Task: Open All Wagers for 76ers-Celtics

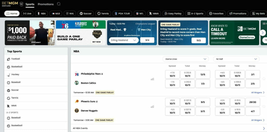Action: click(258, 93)
